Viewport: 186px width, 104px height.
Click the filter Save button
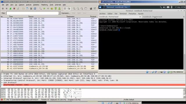[85, 13]
